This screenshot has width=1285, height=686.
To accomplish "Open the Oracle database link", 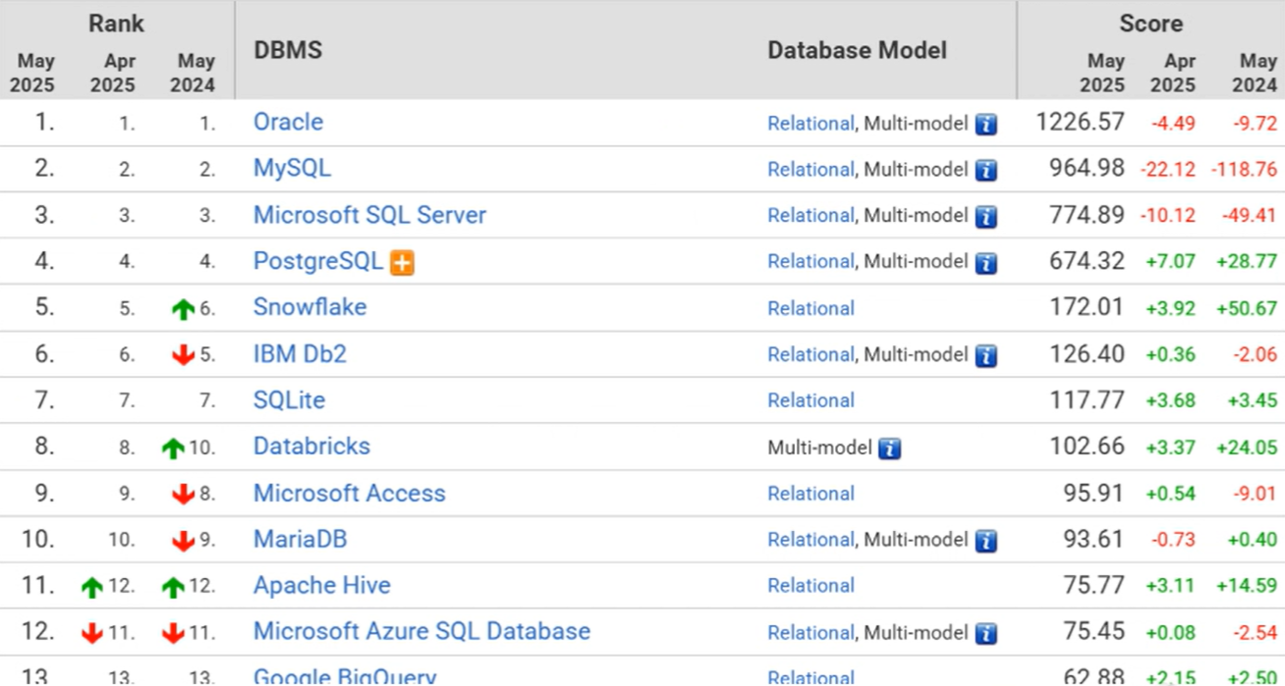I will pos(288,122).
